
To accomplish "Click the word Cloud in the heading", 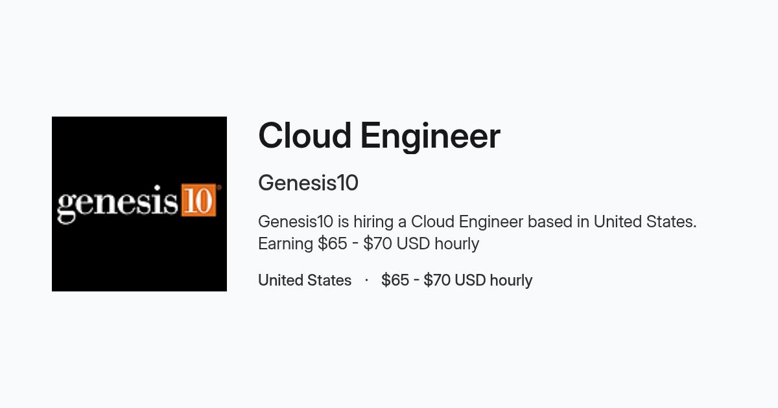I will pyautogui.click(x=305, y=136).
